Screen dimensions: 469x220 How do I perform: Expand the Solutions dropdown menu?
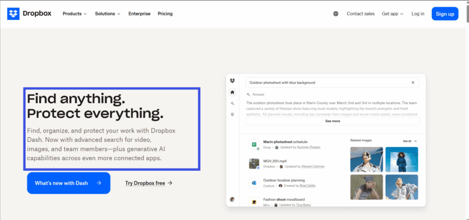click(108, 14)
